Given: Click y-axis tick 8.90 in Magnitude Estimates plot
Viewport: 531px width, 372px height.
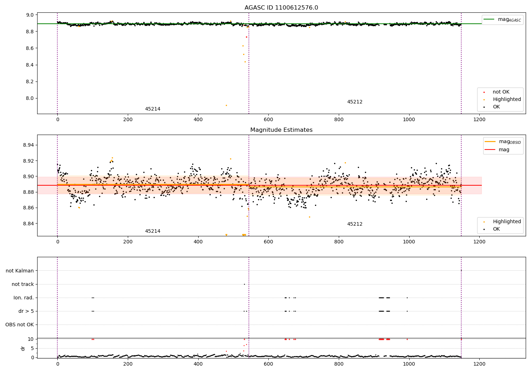Looking at the screenshot, I should (x=28, y=176).
